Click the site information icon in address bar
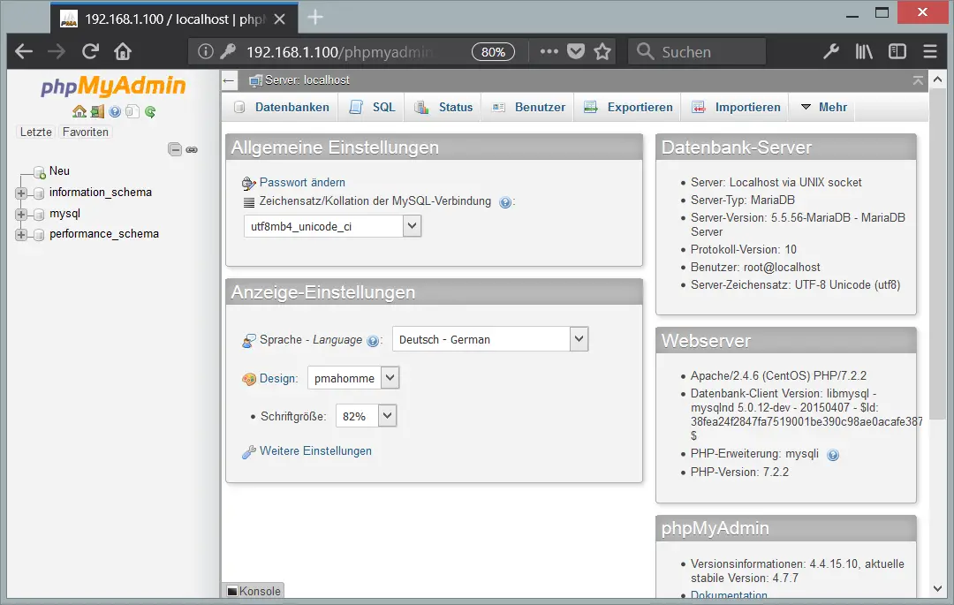The width and height of the screenshot is (954, 605). 206,52
